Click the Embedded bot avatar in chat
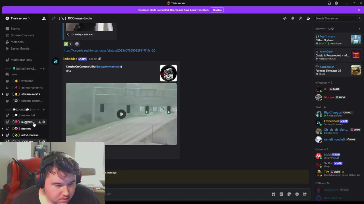 tap(56, 61)
